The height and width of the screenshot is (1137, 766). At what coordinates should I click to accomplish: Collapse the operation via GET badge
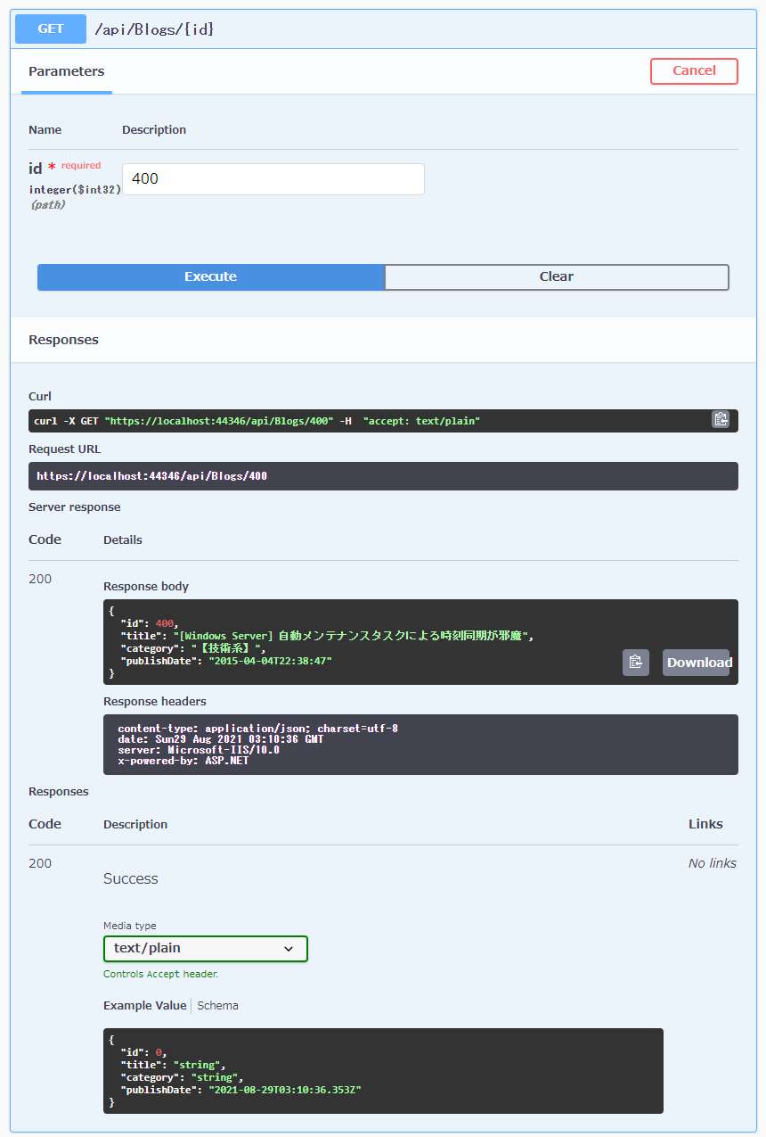[51, 29]
